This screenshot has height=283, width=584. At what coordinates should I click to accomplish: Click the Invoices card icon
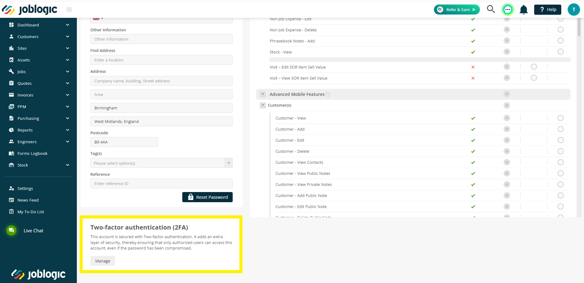point(11,95)
